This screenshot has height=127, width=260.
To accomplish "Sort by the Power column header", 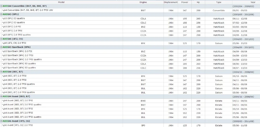I will pos(185,2).
